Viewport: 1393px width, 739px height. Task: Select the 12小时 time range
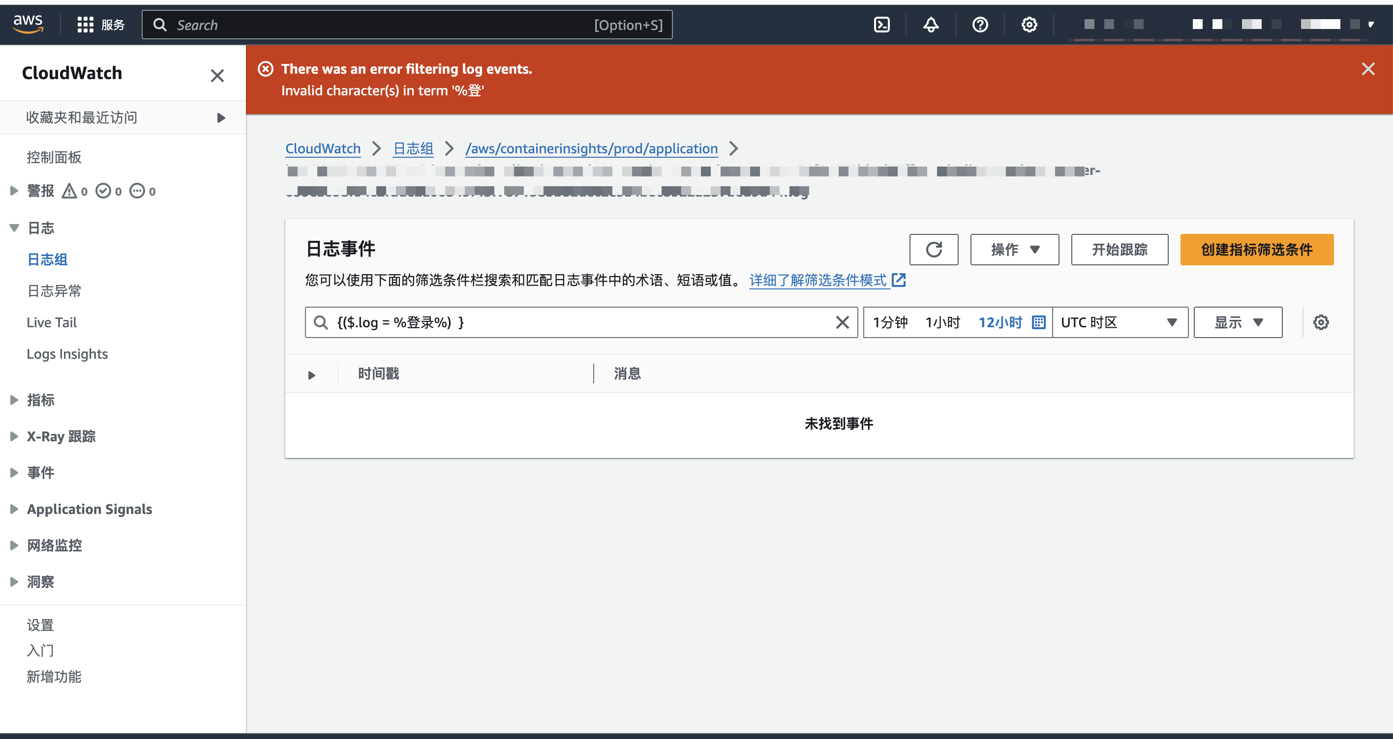[x=1000, y=322]
